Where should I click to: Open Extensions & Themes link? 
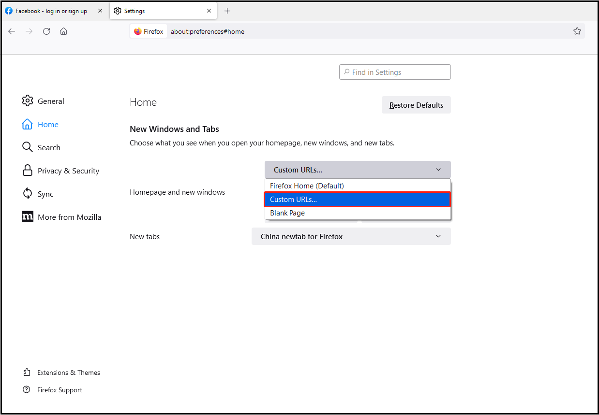[x=68, y=372]
